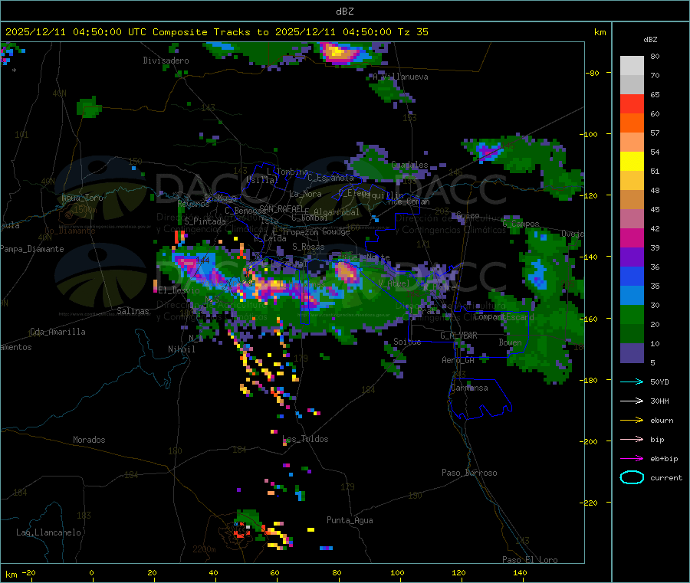Select the red 65 dBZ color swatch
The width and height of the screenshot is (690, 583).
632,103
